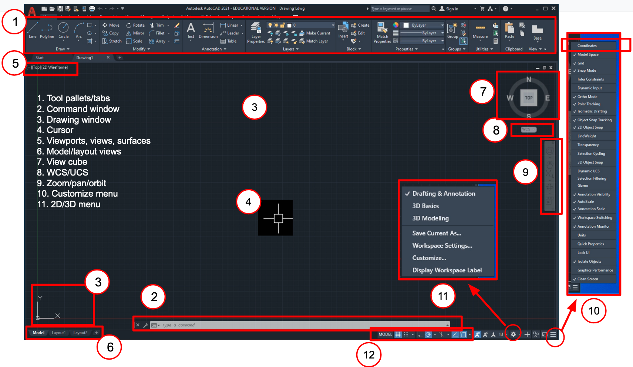Select the Polyline tool
The width and height of the screenshot is (633, 367).
coord(47,30)
